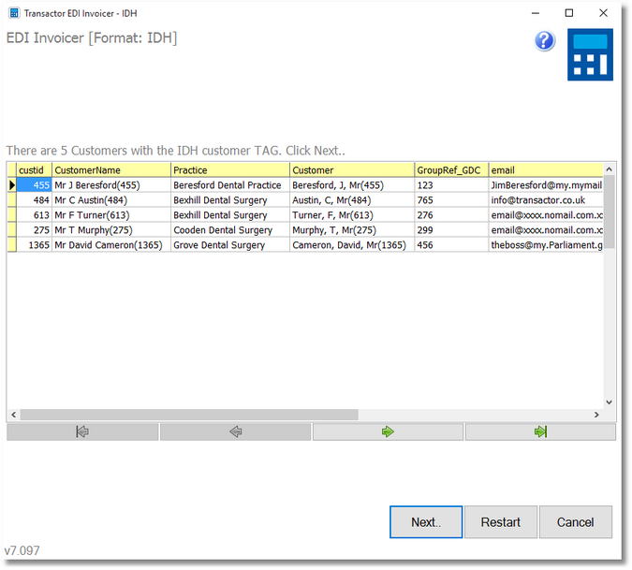632x570 pixels.
Task: Go to first record navigation arrow
Action: 82,432
